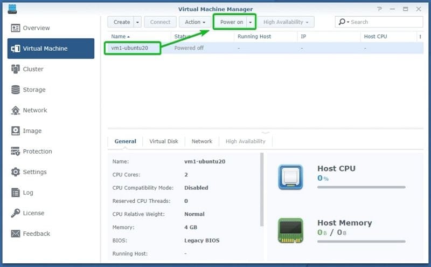Click the Create button
The image size is (431, 267).
click(x=122, y=22)
